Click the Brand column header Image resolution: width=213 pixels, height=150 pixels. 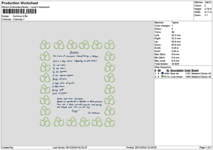pos(195,70)
